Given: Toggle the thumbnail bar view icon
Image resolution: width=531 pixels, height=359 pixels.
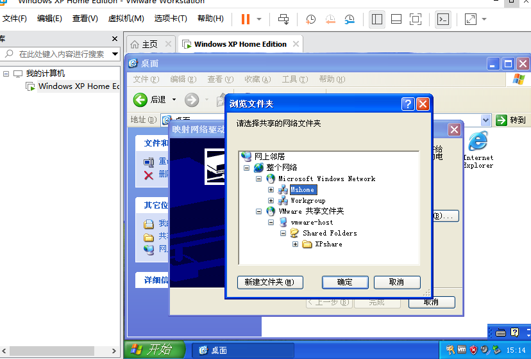Looking at the screenshot, I should coord(396,19).
